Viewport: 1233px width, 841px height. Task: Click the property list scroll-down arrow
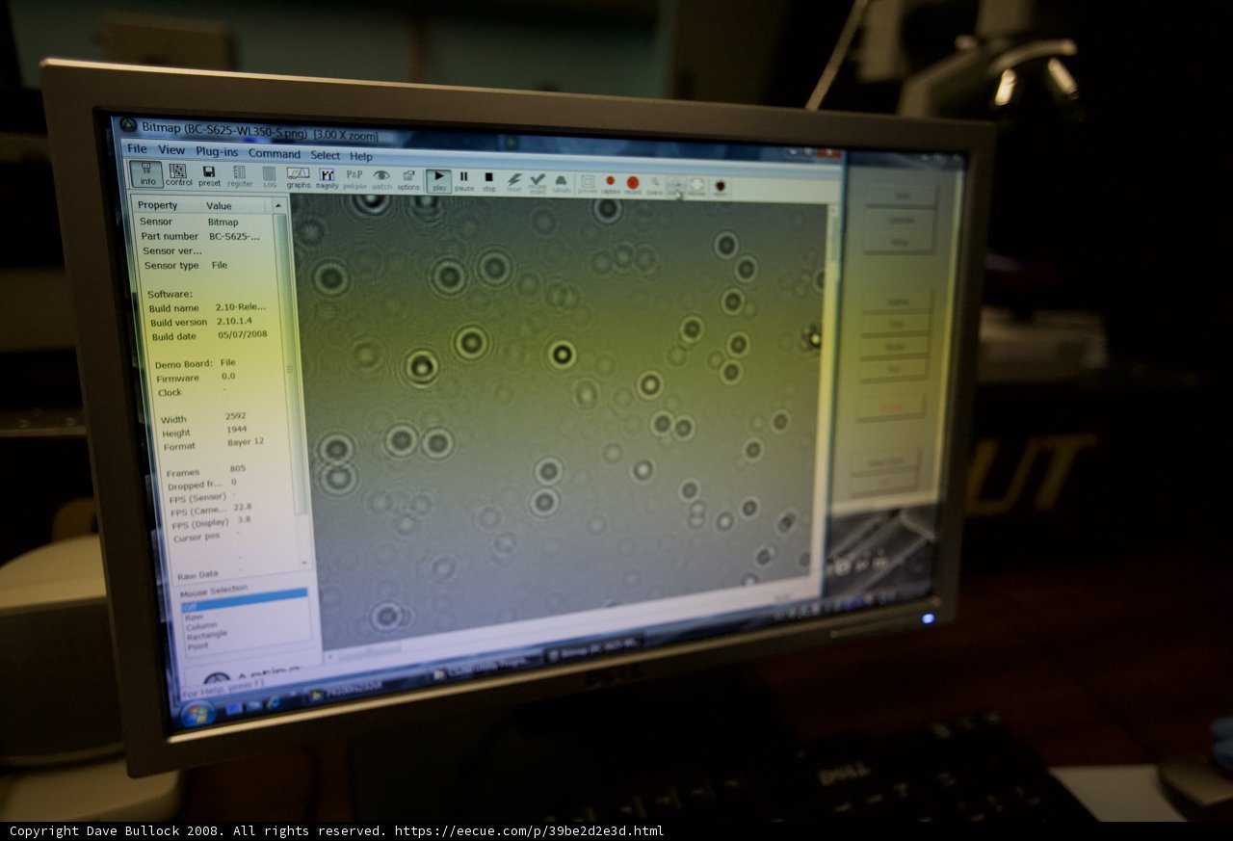pos(304,562)
